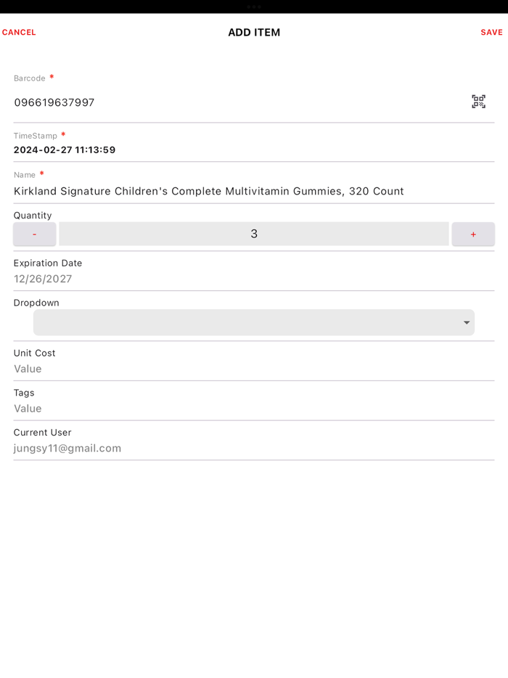
Task: Cancel adding the item
Action: pyautogui.click(x=19, y=32)
